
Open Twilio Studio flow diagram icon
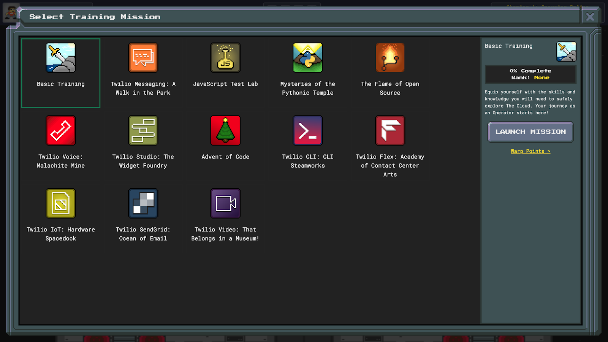point(143,131)
